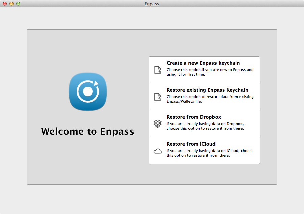Click the Enpass window title text
The image size is (304, 214).
click(152, 4)
